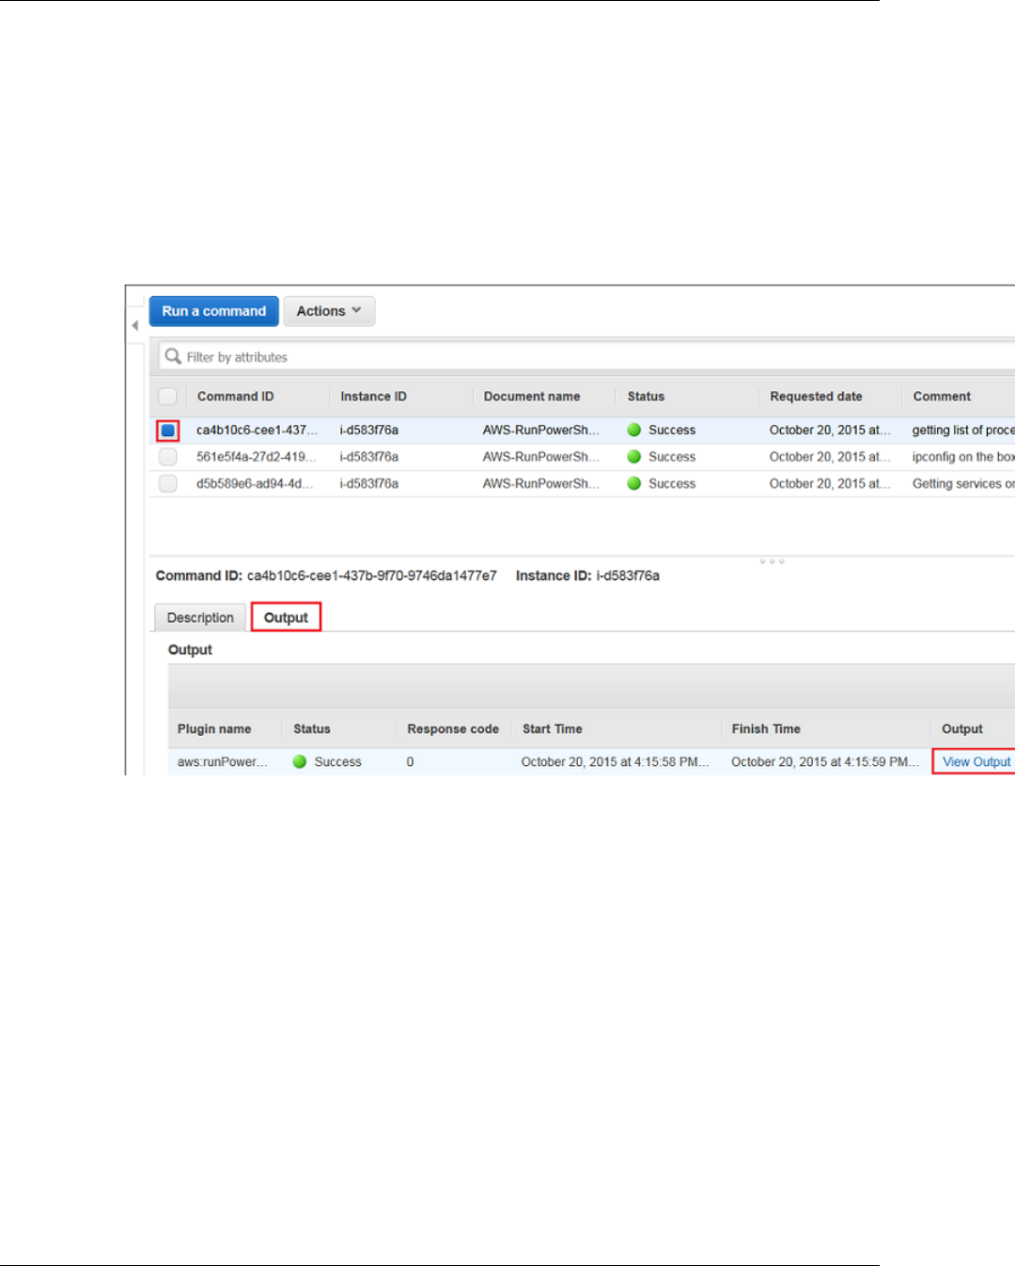The height and width of the screenshot is (1266, 1015).
Task: Uncheck the checkbox for command ca4b10c6-cee1-437
Action: 168,430
